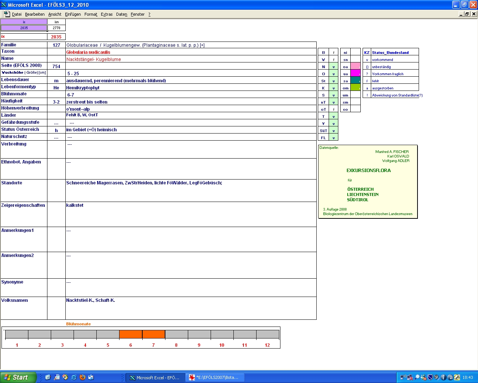The height and width of the screenshot is (383, 478).
Task: Open the Daten menu
Action: (121, 14)
